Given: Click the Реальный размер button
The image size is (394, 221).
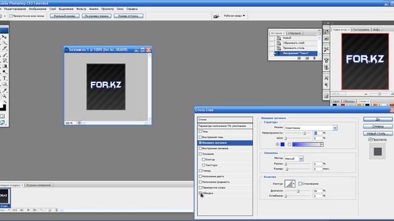Looking at the screenshot, I should 65,16.
